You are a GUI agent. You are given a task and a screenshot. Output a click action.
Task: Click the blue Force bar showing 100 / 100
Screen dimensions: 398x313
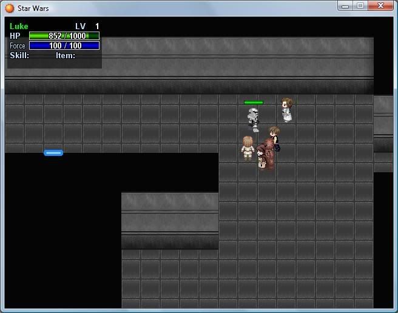[x=64, y=45]
